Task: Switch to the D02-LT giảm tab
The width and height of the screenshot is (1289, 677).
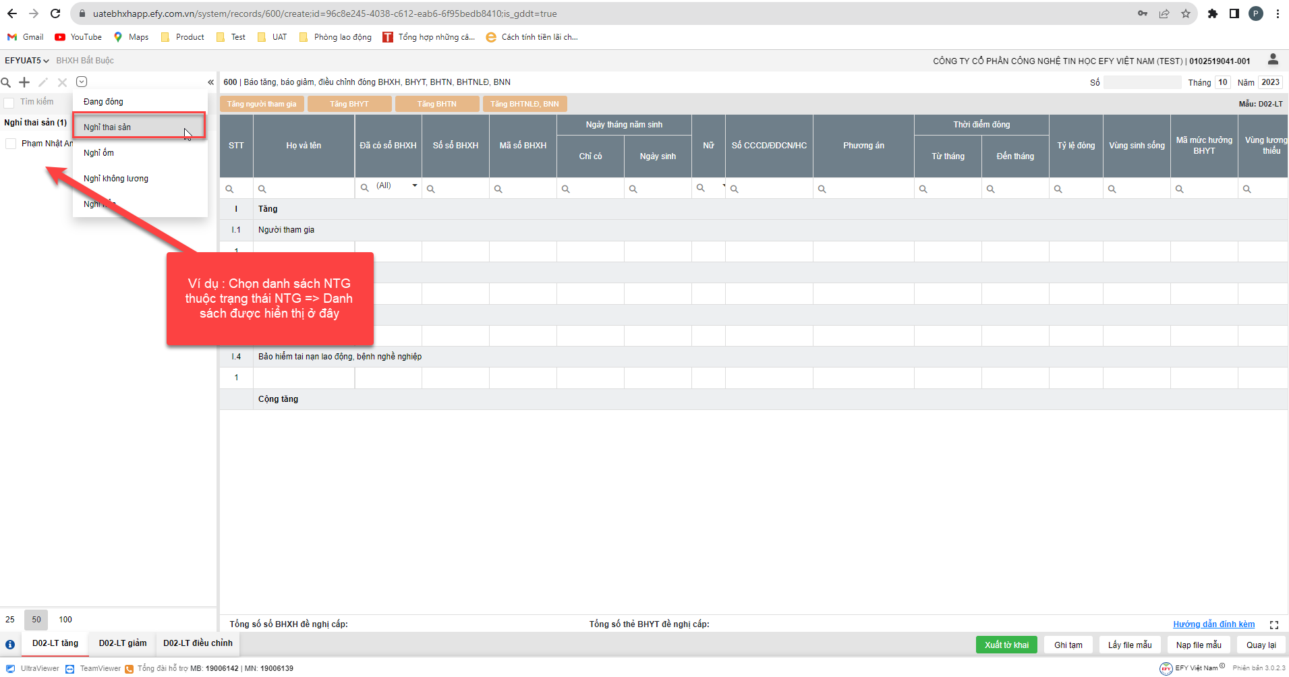Action: 123,643
